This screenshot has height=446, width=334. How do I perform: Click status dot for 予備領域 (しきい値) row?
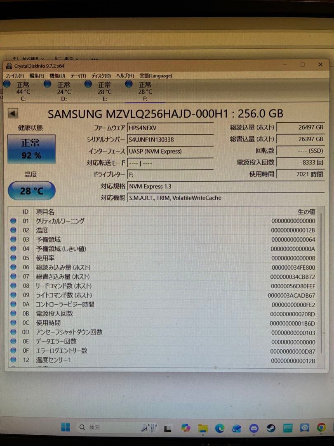pos(13,249)
